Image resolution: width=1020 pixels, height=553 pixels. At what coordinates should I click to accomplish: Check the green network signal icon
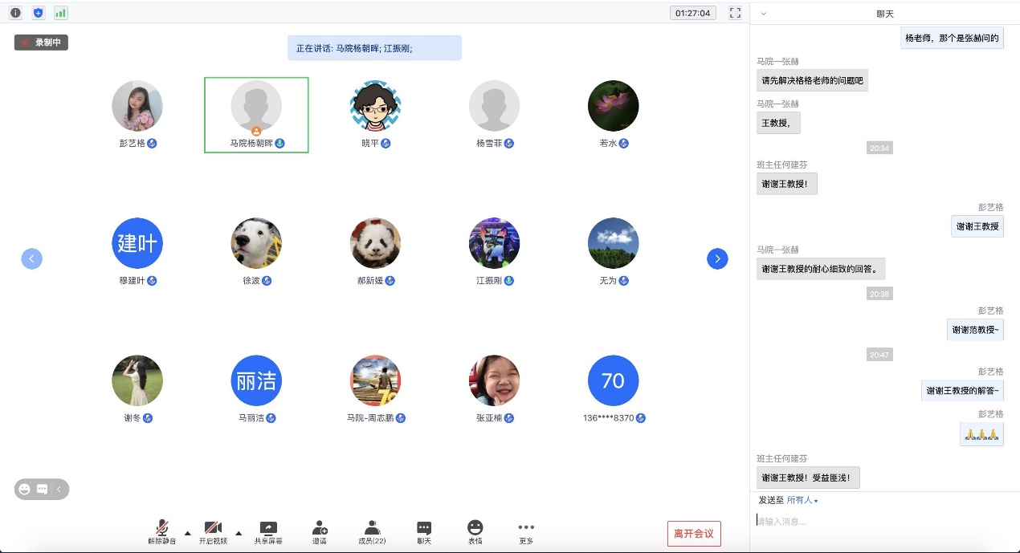61,13
